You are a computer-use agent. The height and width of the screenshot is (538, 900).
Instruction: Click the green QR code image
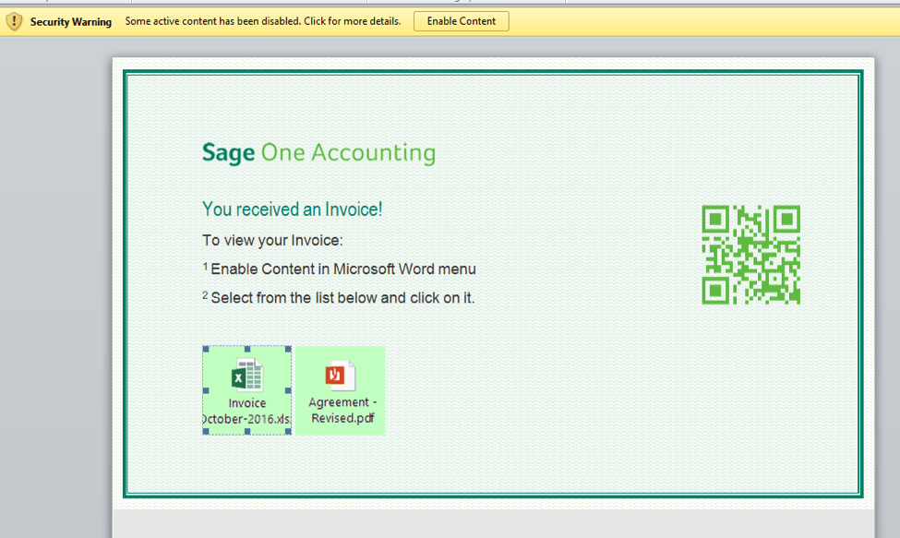point(750,255)
